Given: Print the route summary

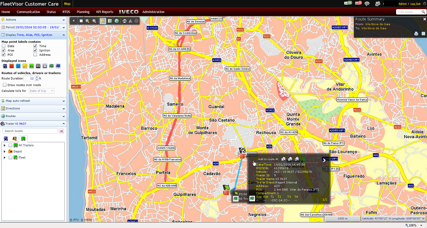Looking at the screenshot, I should click(416, 34).
